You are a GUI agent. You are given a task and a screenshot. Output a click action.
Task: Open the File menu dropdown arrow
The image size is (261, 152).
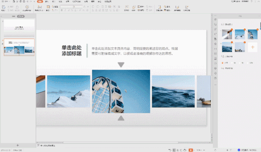(9, 2)
